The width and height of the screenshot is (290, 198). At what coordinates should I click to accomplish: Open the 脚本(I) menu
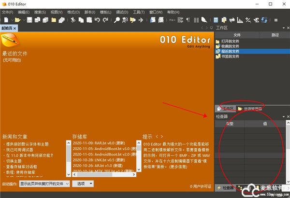click(90, 12)
